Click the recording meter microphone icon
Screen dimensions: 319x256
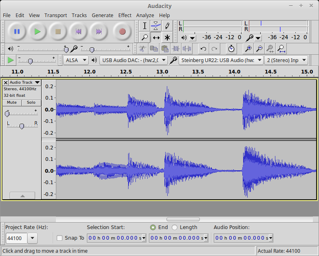[x=249, y=38]
